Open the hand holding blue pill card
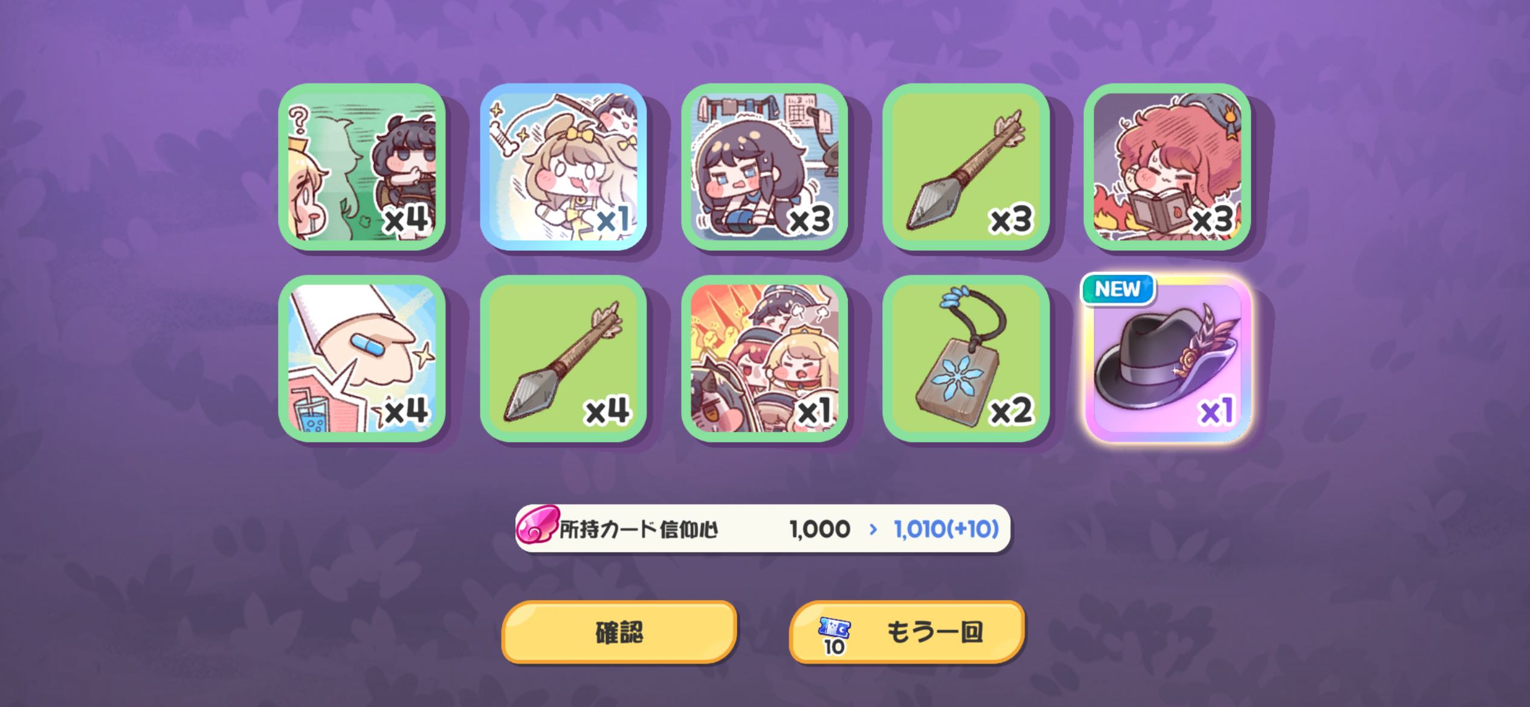The image size is (1530, 707). point(362,358)
